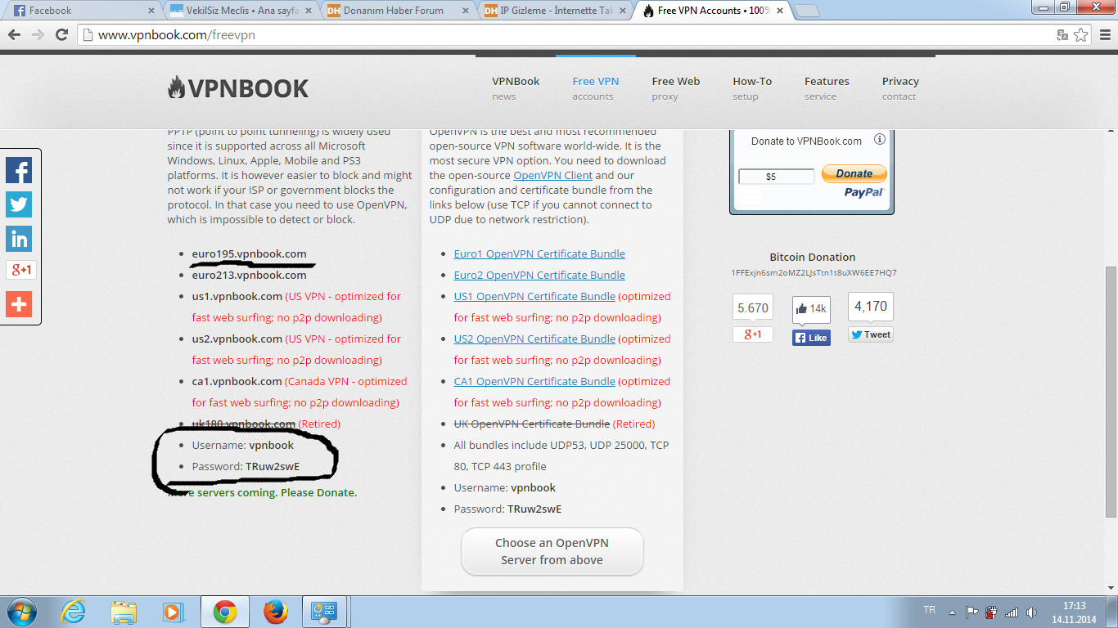Share page via Twitter sidebar icon
The image size is (1118, 628).
click(19, 204)
